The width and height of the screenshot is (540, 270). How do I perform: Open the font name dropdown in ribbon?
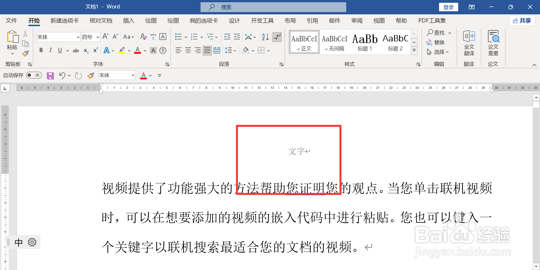(78, 37)
